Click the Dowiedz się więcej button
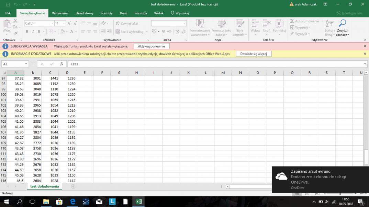The height and width of the screenshot is (207, 369). pos(254,54)
